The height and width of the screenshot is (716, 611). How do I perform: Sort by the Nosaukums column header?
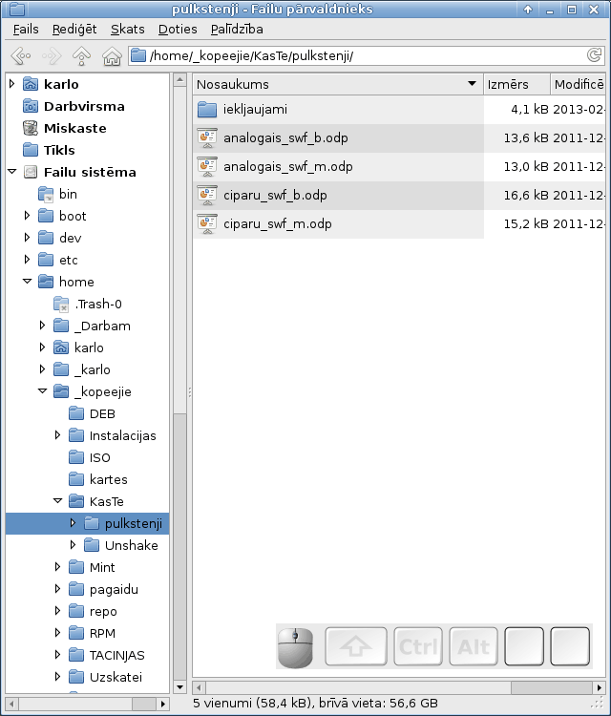(x=337, y=84)
